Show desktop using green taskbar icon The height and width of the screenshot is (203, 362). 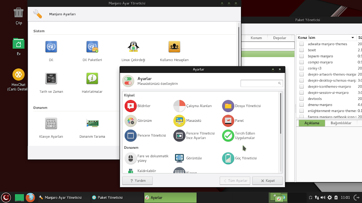pos(19,197)
